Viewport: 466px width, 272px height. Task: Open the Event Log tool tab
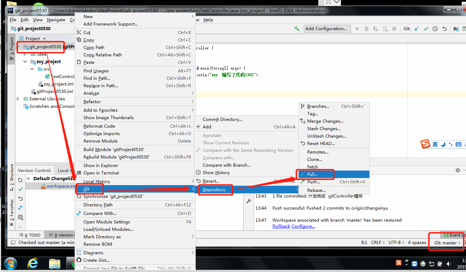click(x=454, y=235)
